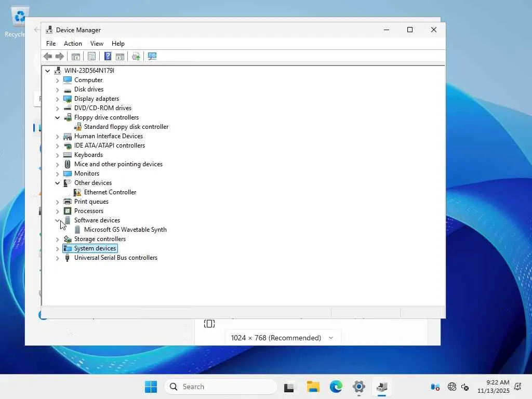This screenshot has width=532, height=399.
Task: Click the Storage controllers icon
Action: pyautogui.click(x=68, y=239)
